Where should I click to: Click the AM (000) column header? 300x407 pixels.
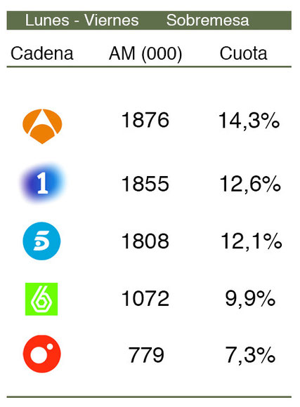coord(145,54)
